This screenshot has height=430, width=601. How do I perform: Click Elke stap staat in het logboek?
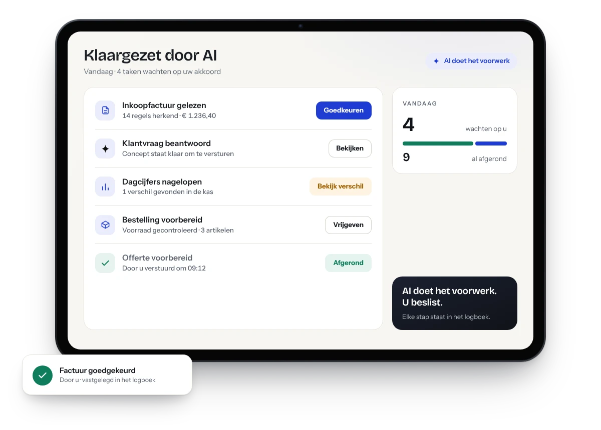pos(446,316)
